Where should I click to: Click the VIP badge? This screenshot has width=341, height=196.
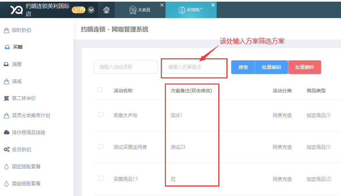pyautogui.click(x=79, y=10)
